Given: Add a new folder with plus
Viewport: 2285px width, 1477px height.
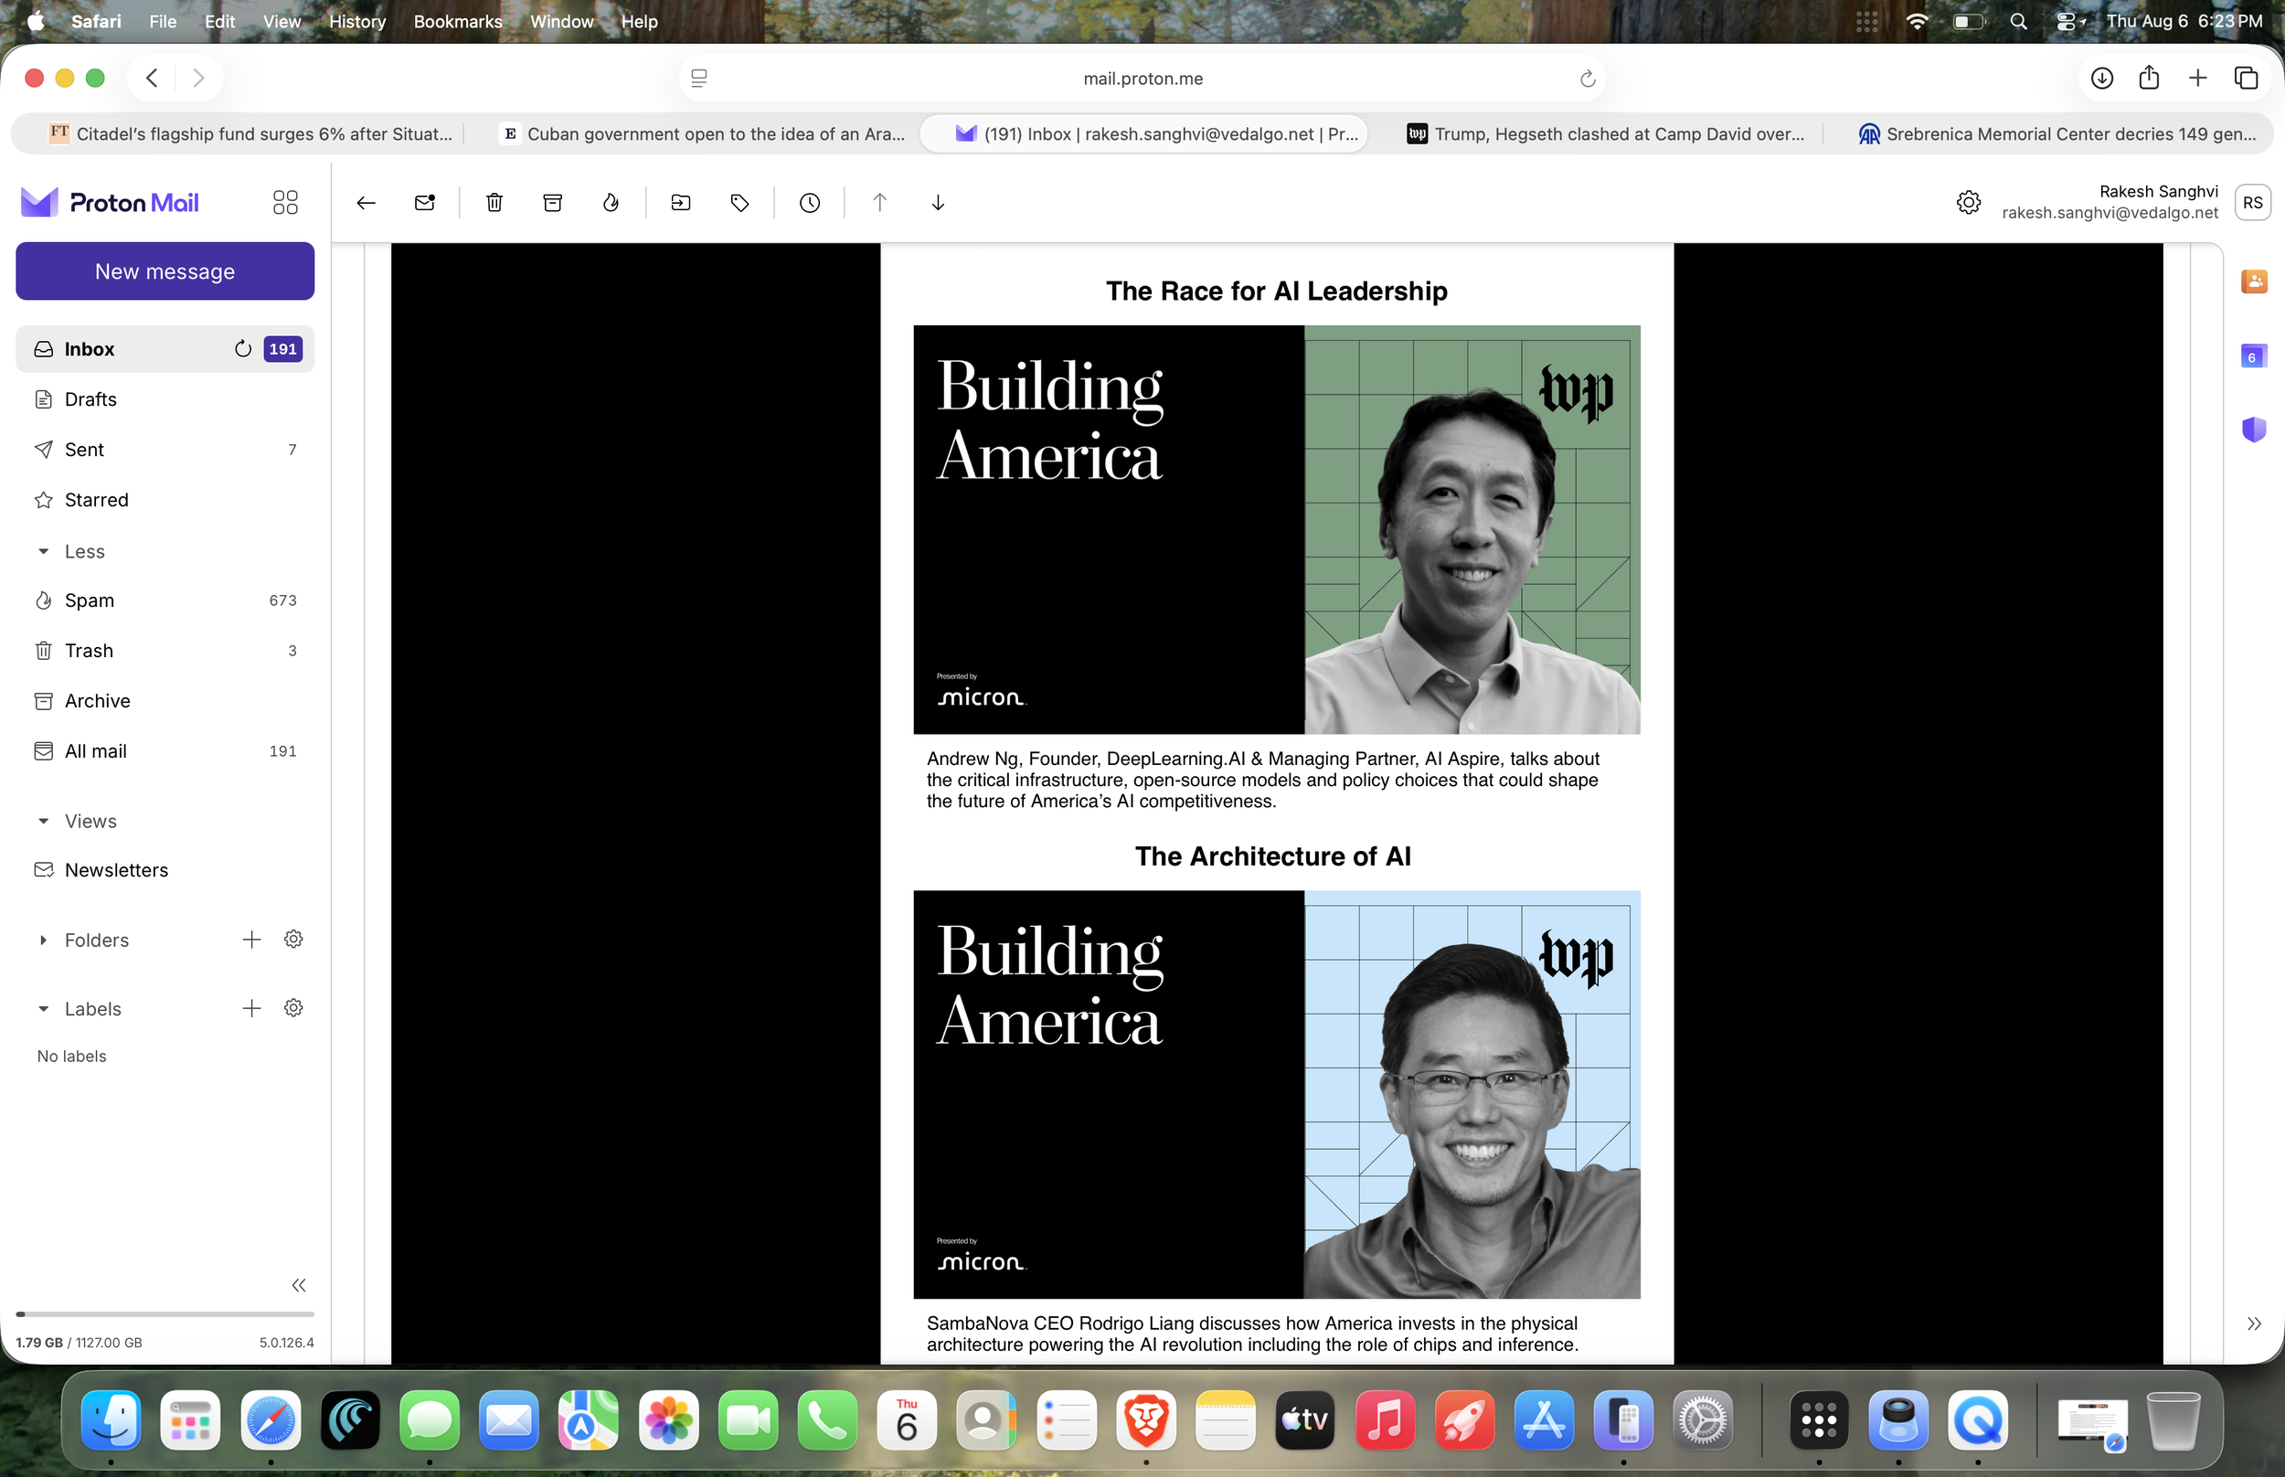Looking at the screenshot, I should coord(251,940).
